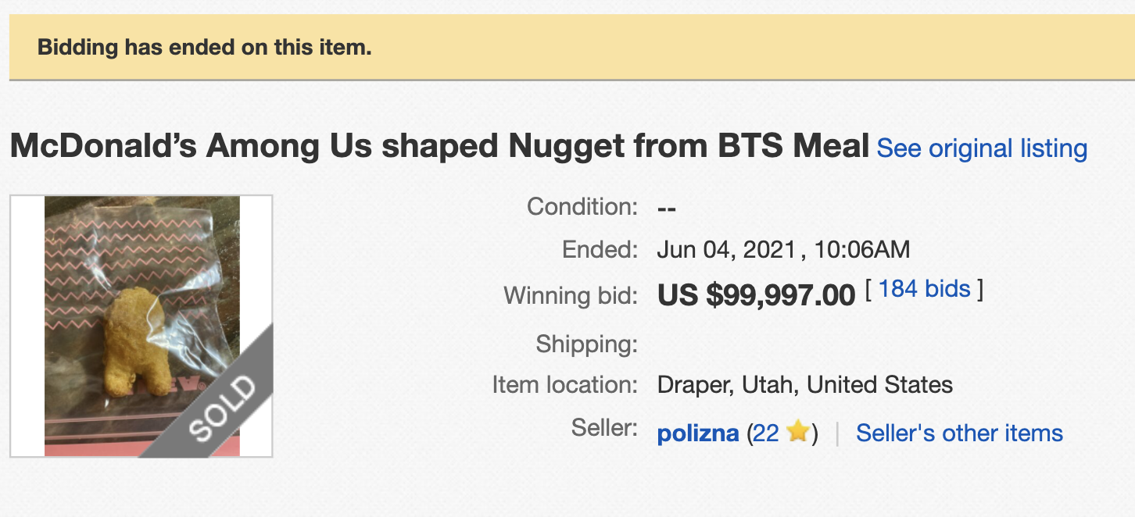The height and width of the screenshot is (517, 1135).
Task: Open Seller's other items
Action: (x=959, y=433)
